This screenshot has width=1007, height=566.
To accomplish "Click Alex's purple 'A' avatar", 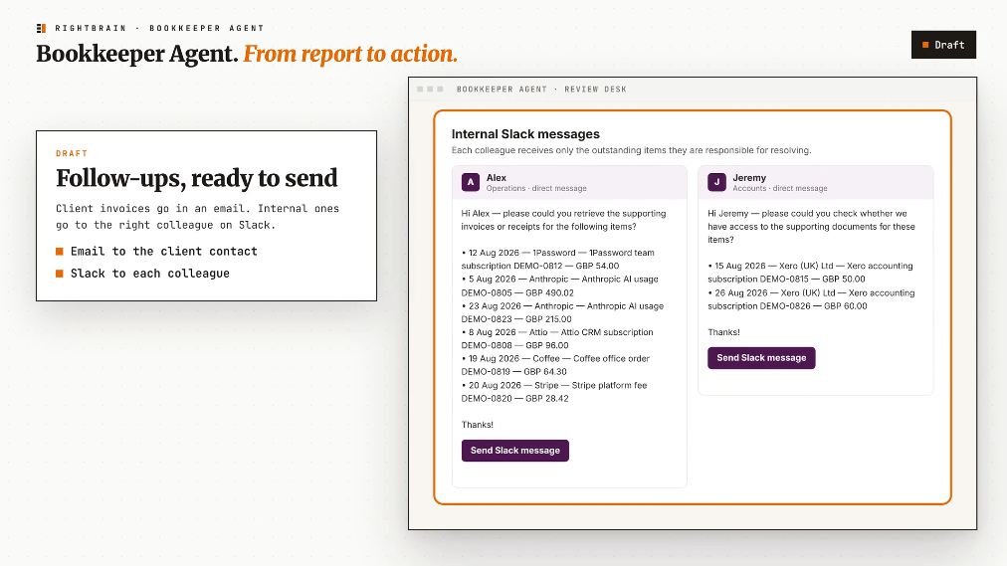I will (x=470, y=182).
